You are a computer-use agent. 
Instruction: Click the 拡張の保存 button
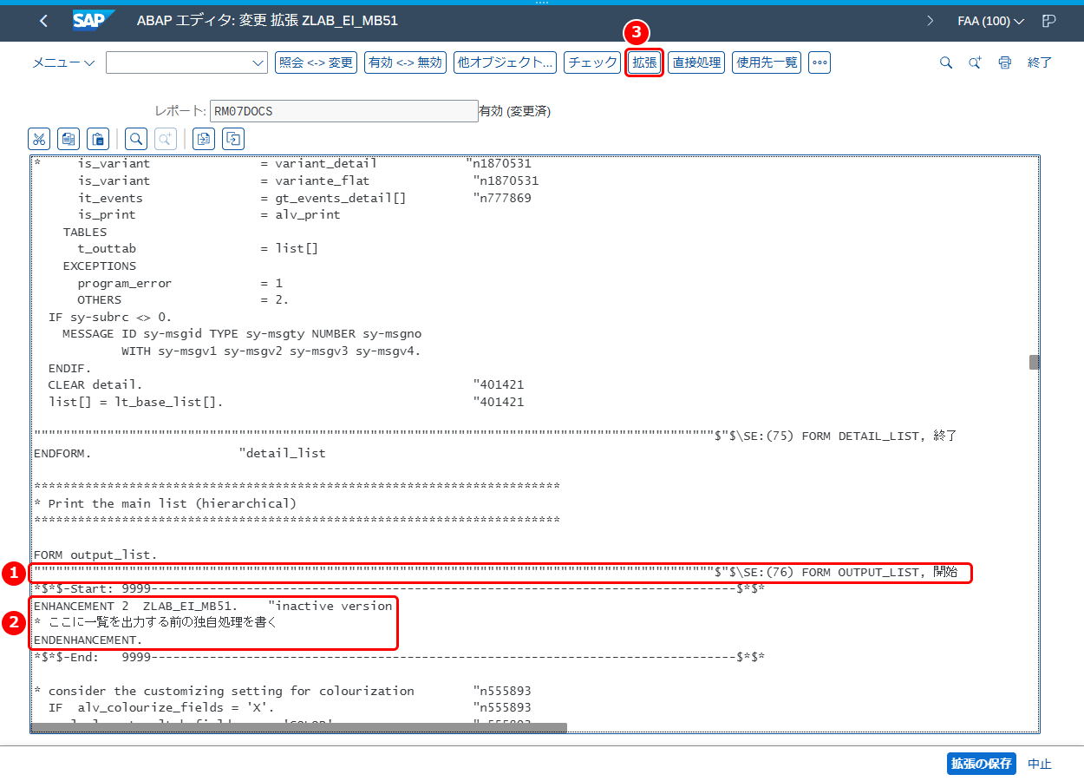coord(982,764)
